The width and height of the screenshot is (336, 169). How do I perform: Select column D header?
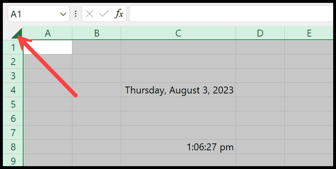click(260, 33)
